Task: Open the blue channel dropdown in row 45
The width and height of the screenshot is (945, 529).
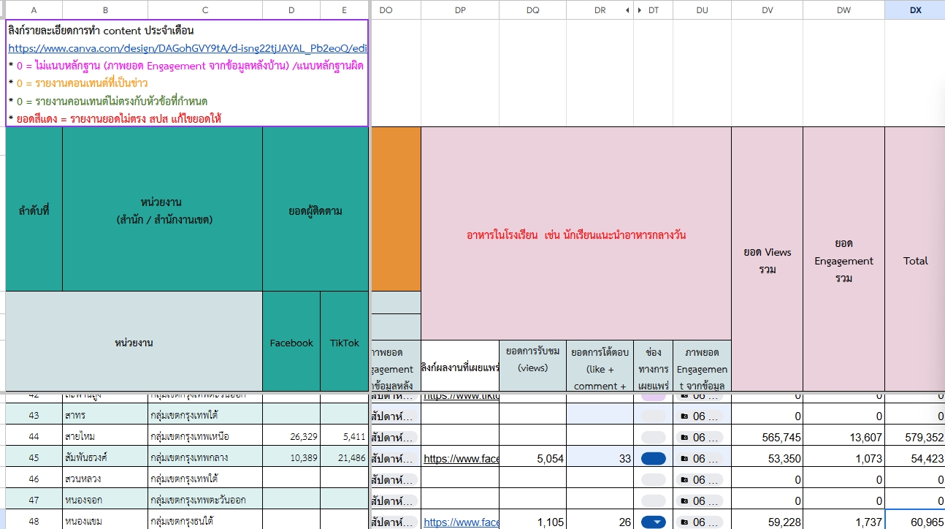Action: tap(653, 459)
